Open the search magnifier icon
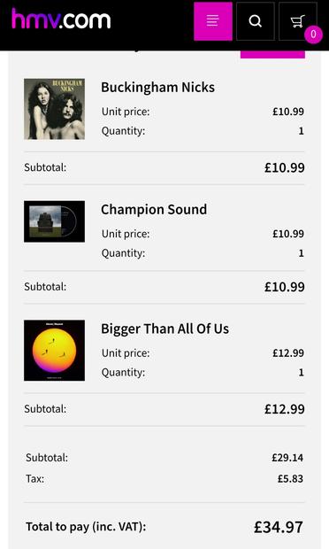 (256, 21)
